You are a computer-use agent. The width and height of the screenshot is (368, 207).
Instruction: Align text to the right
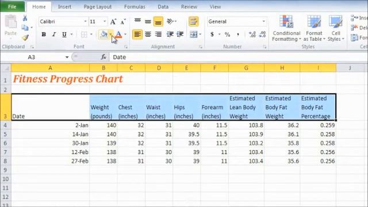159,34
